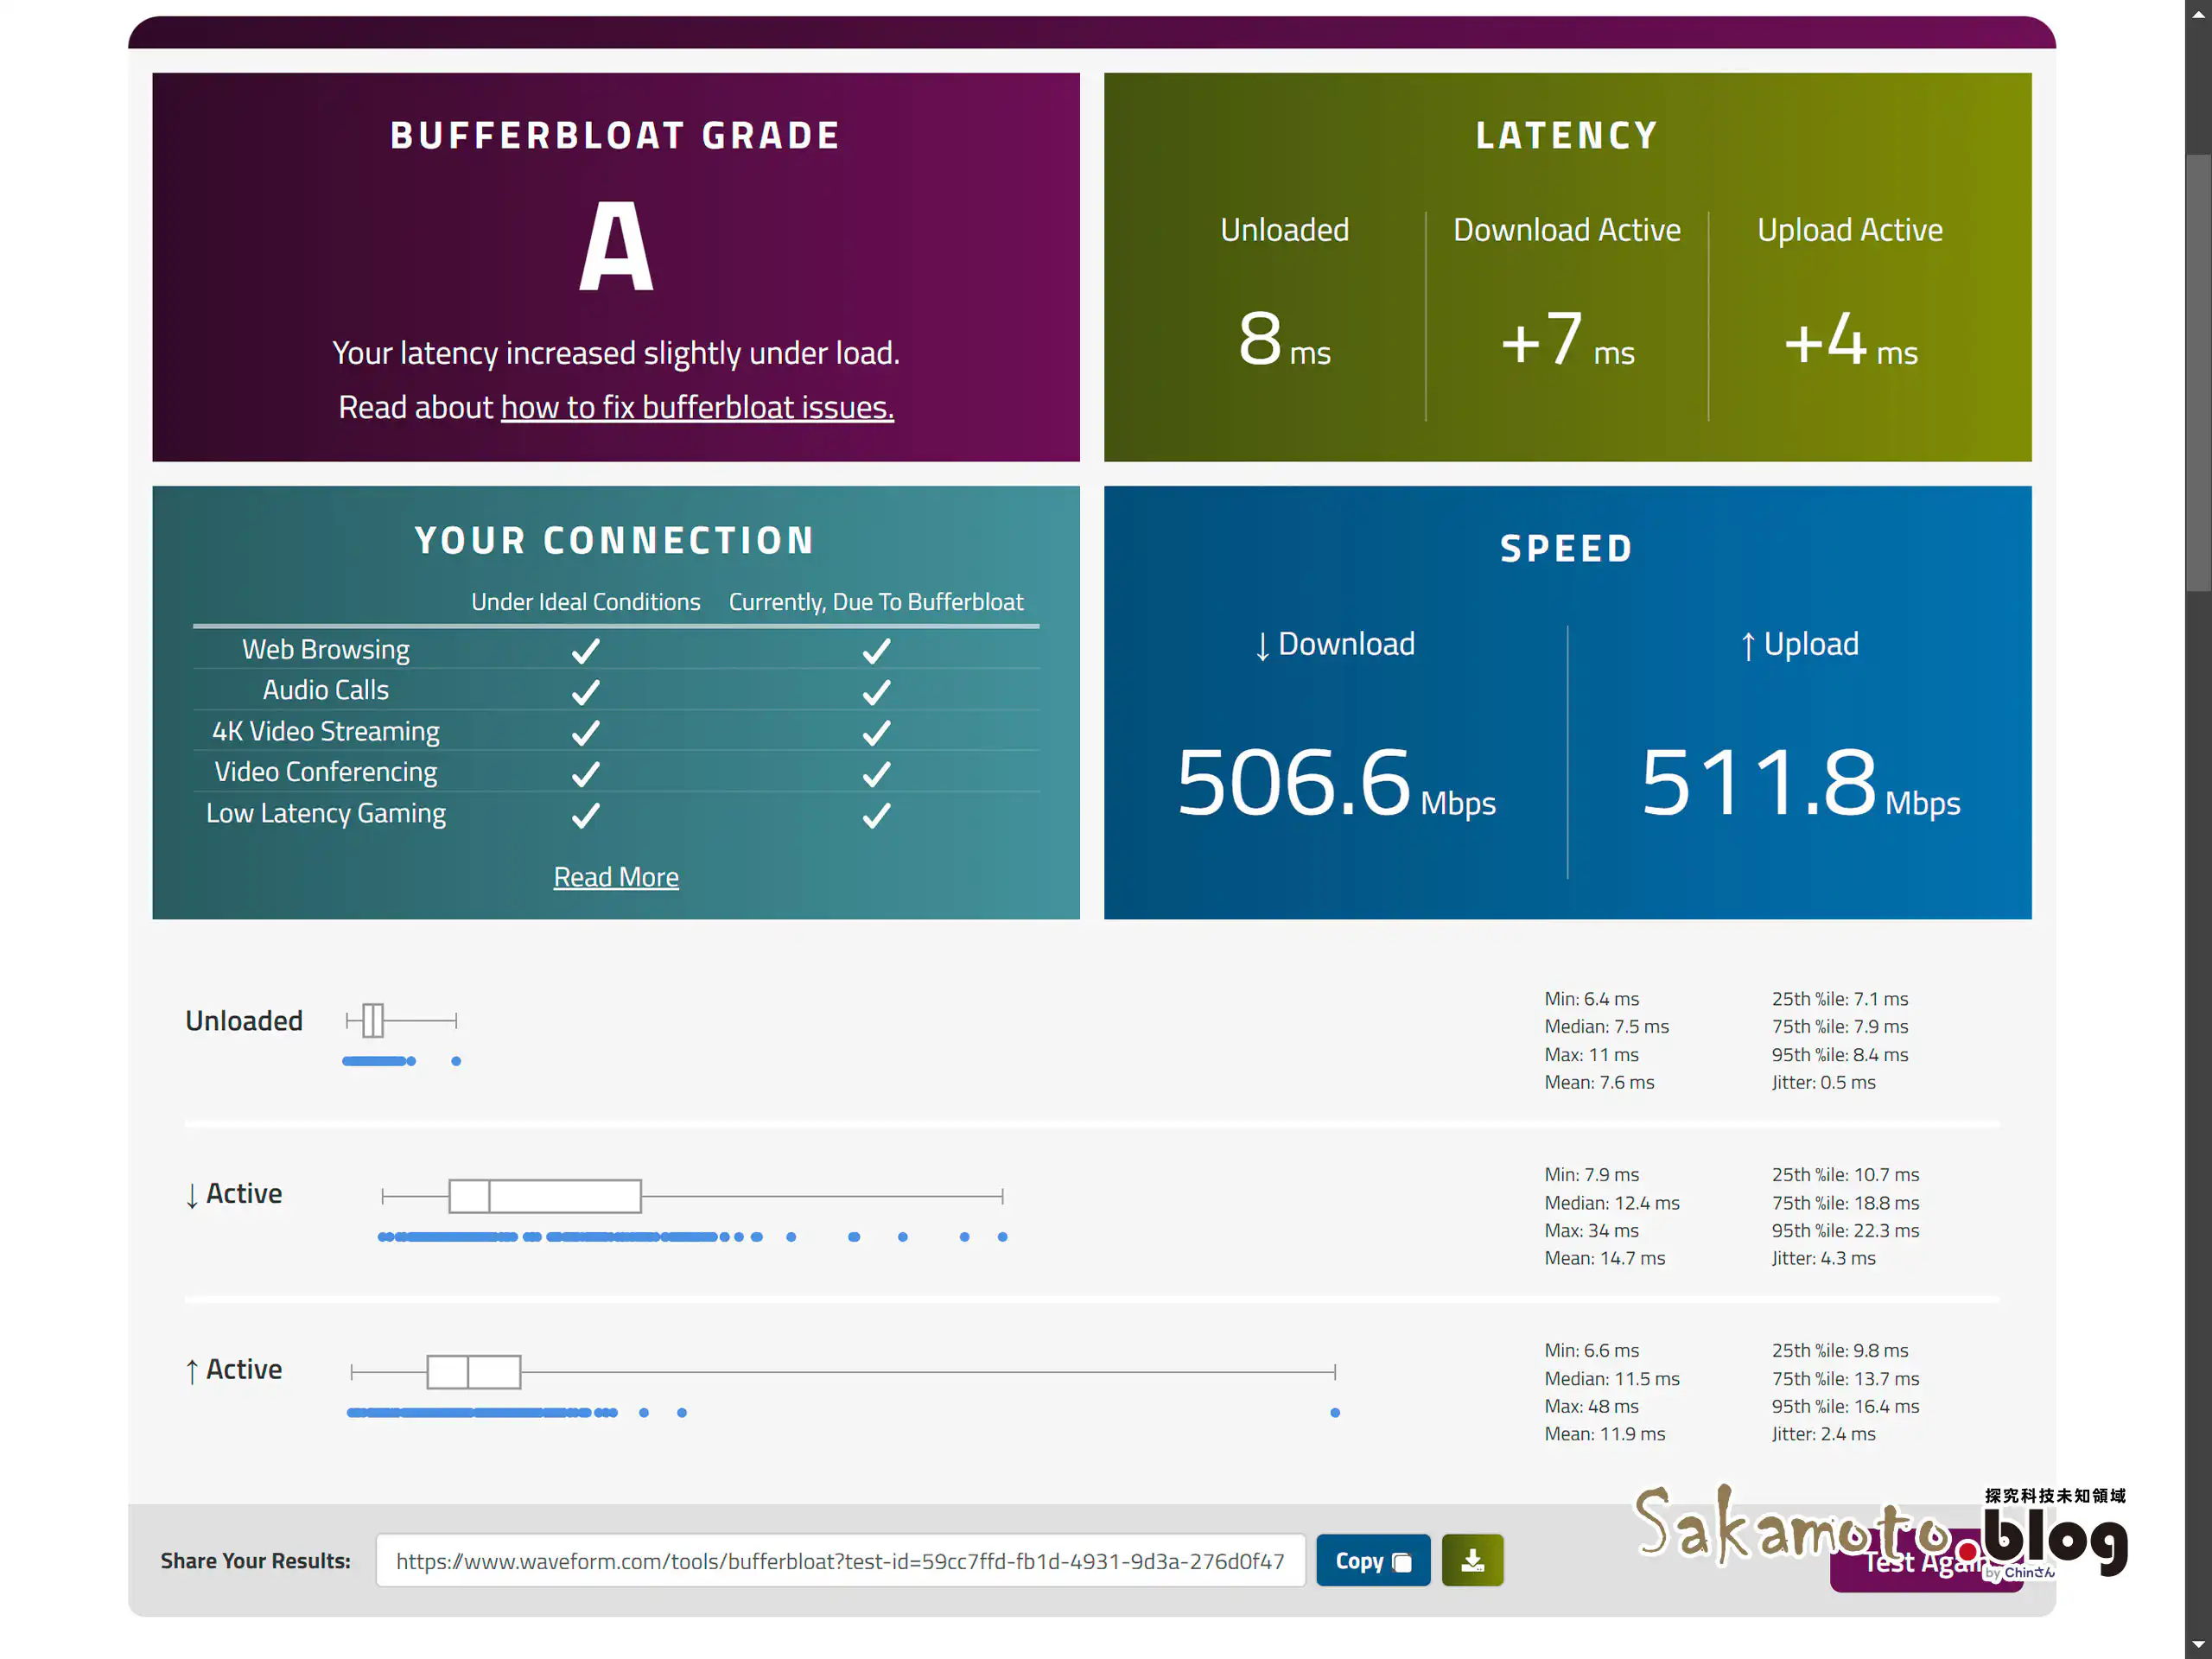2212x1659 pixels.
Task: Click the up arrow icon beside Upload speed
Action: [1748, 645]
